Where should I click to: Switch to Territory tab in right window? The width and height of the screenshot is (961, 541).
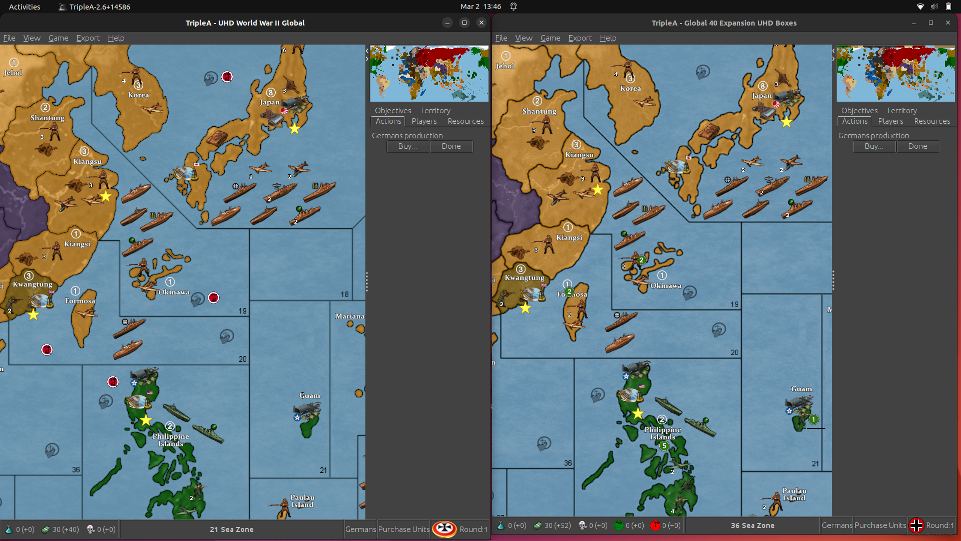point(901,111)
